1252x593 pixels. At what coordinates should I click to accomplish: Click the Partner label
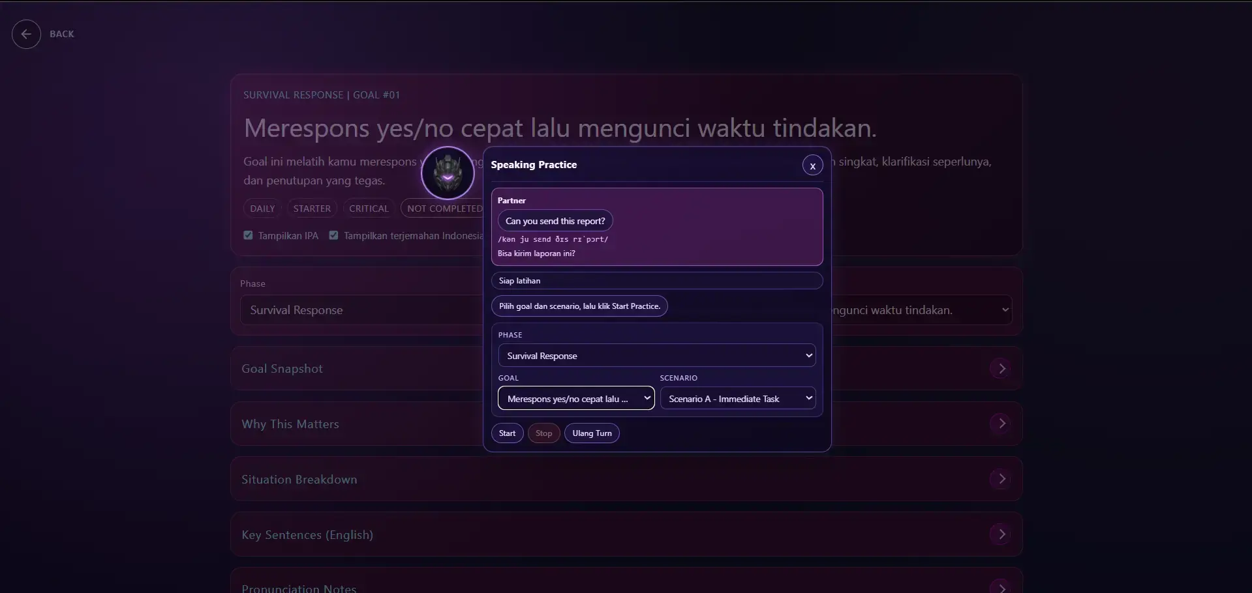[x=511, y=201]
